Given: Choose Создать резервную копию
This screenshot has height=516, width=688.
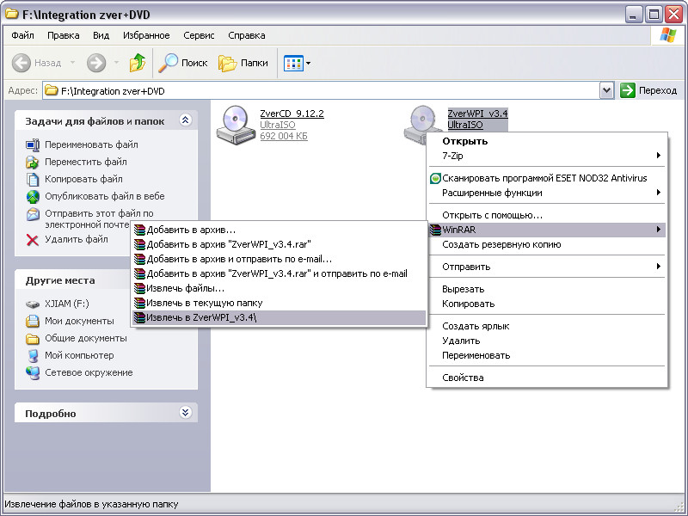Looking at the screenshot, I should [x=547, y=244].
